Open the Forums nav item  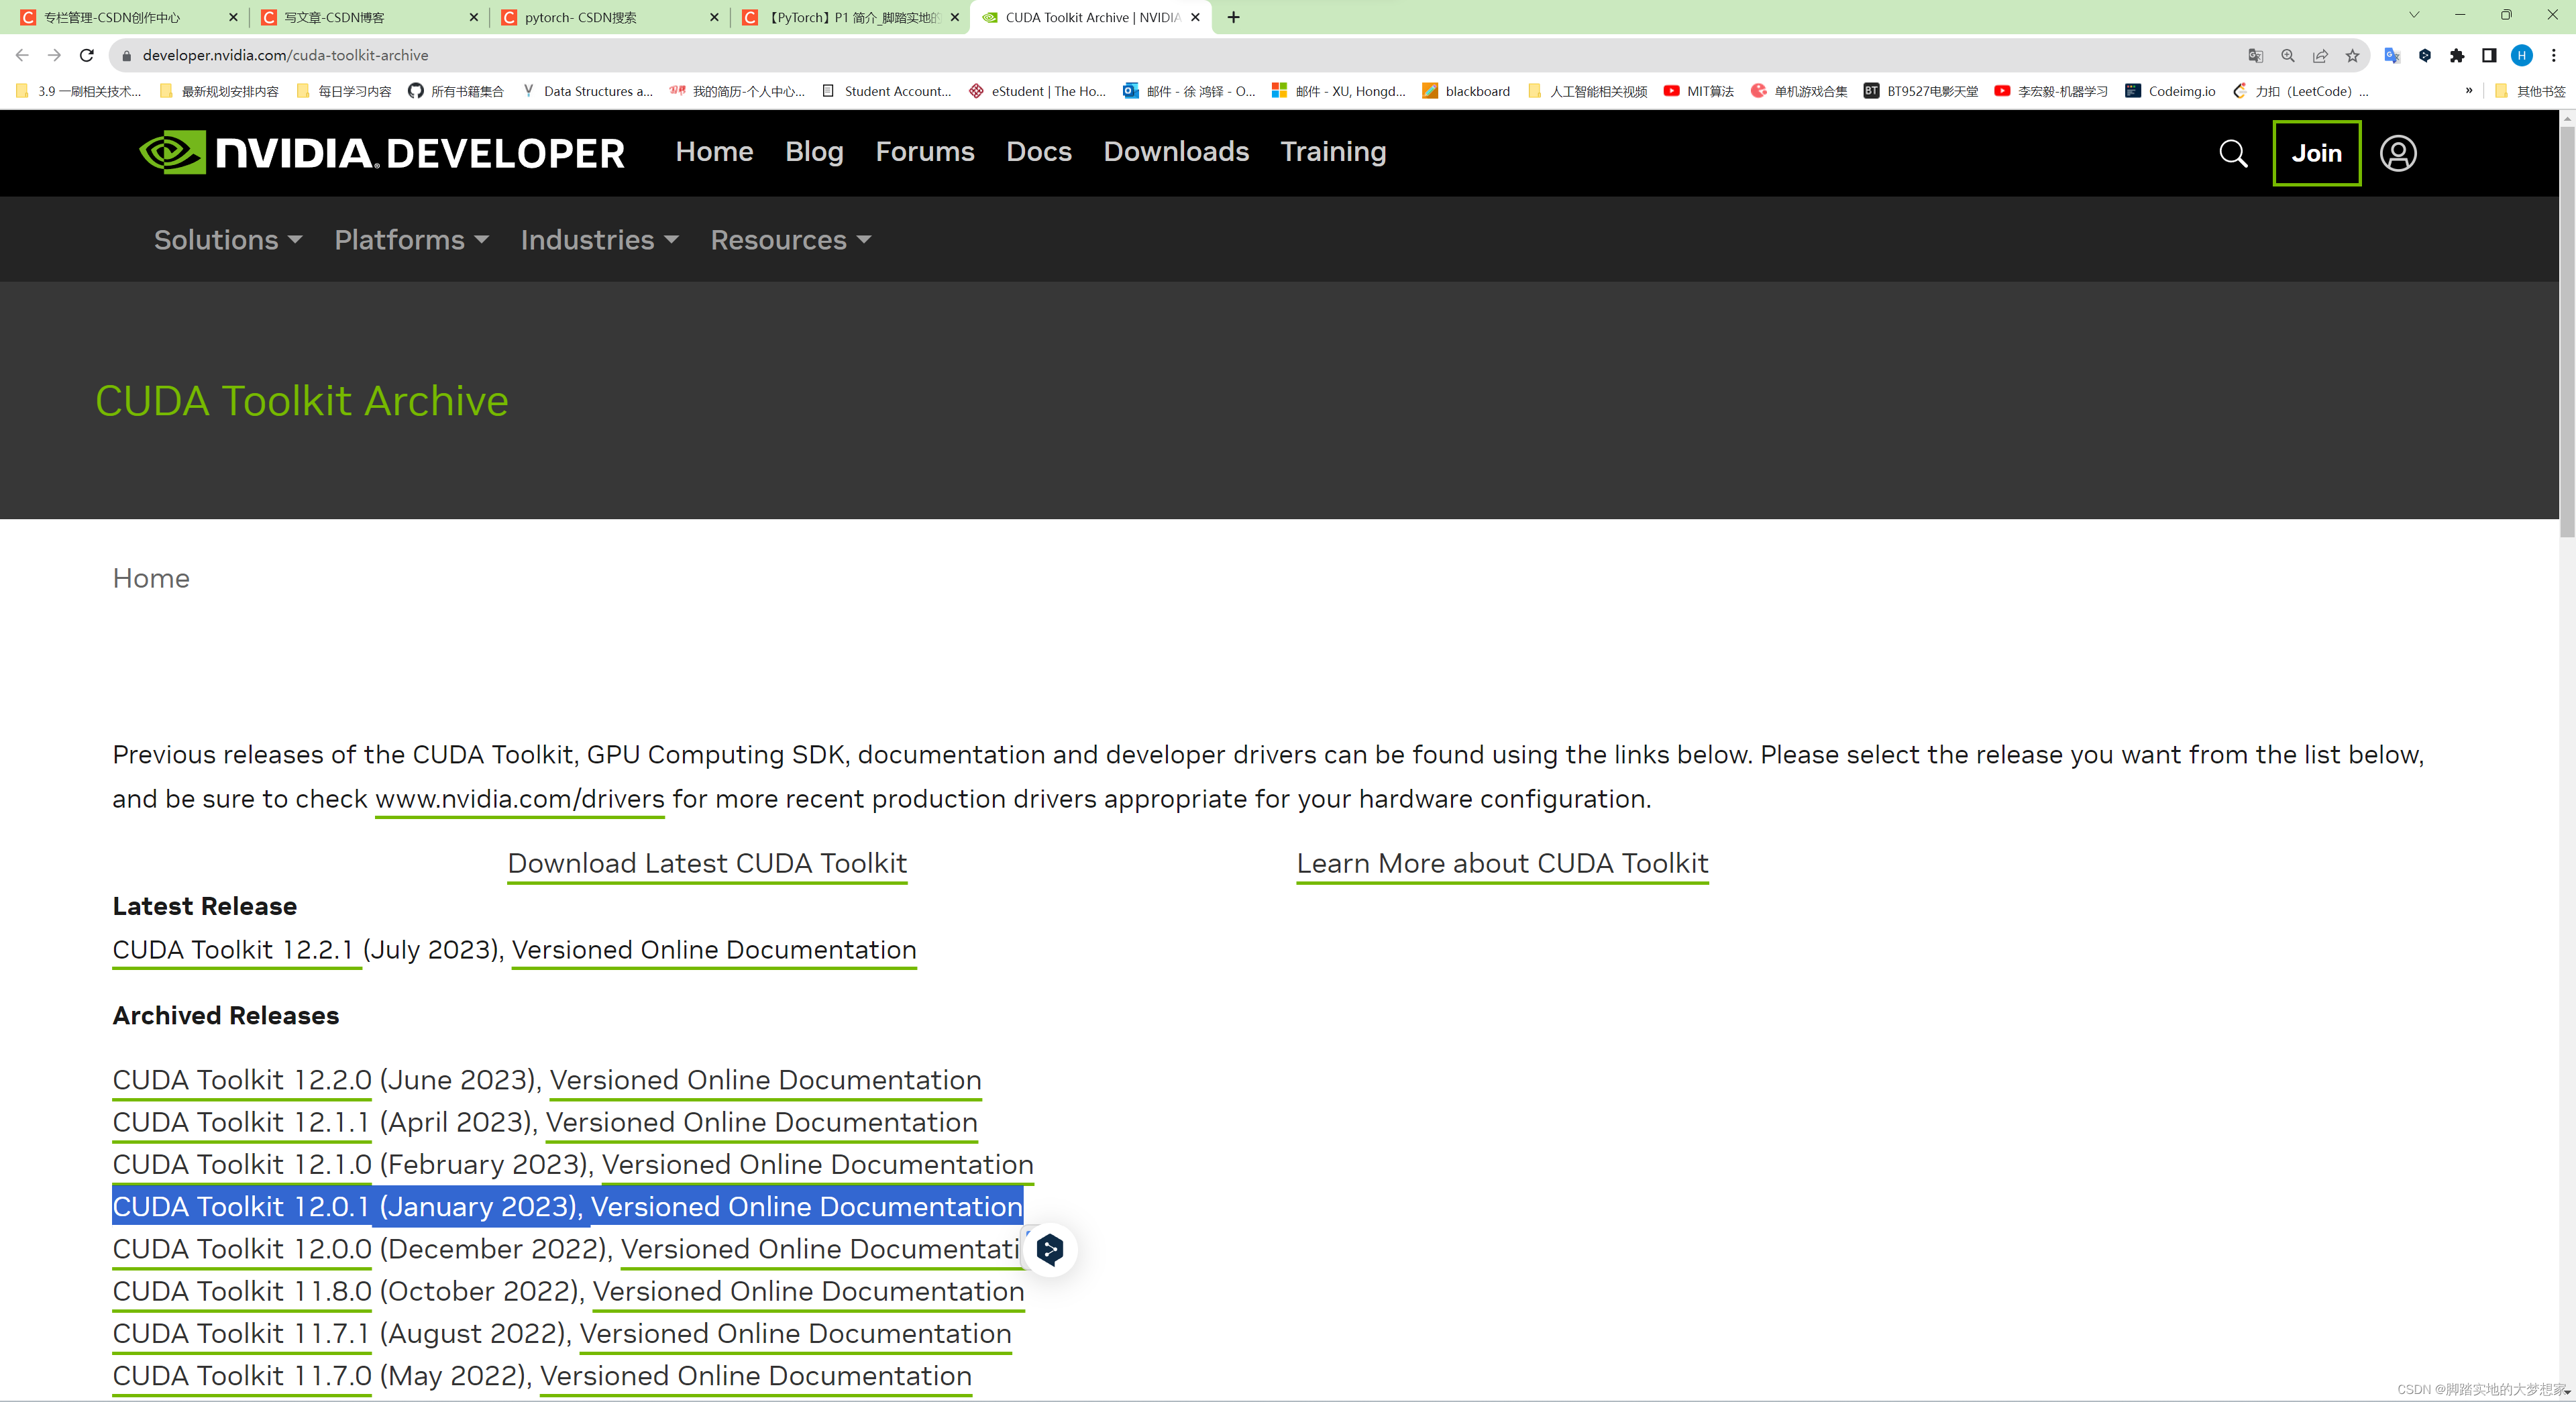[x=925, y=152]
